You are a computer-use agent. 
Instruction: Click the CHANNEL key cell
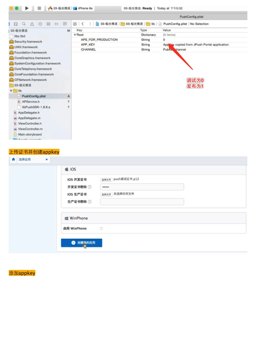coord(88,50)
